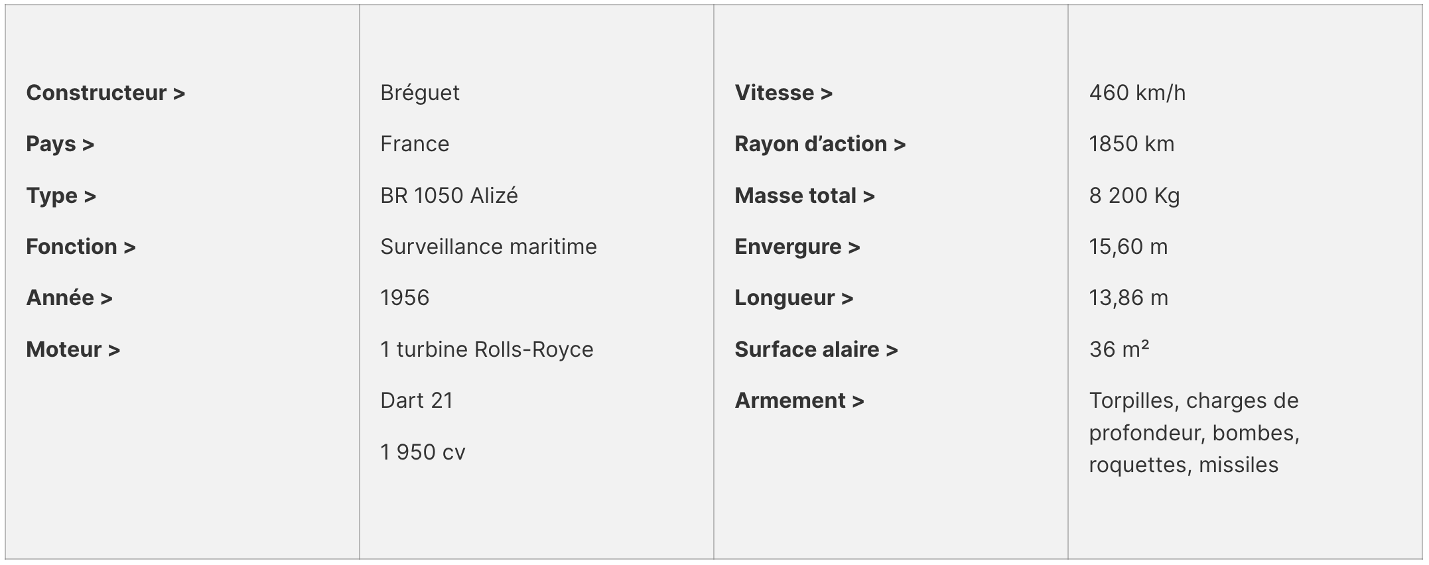
Task: Click the Rayon d'action label
Action: [820, 144]
